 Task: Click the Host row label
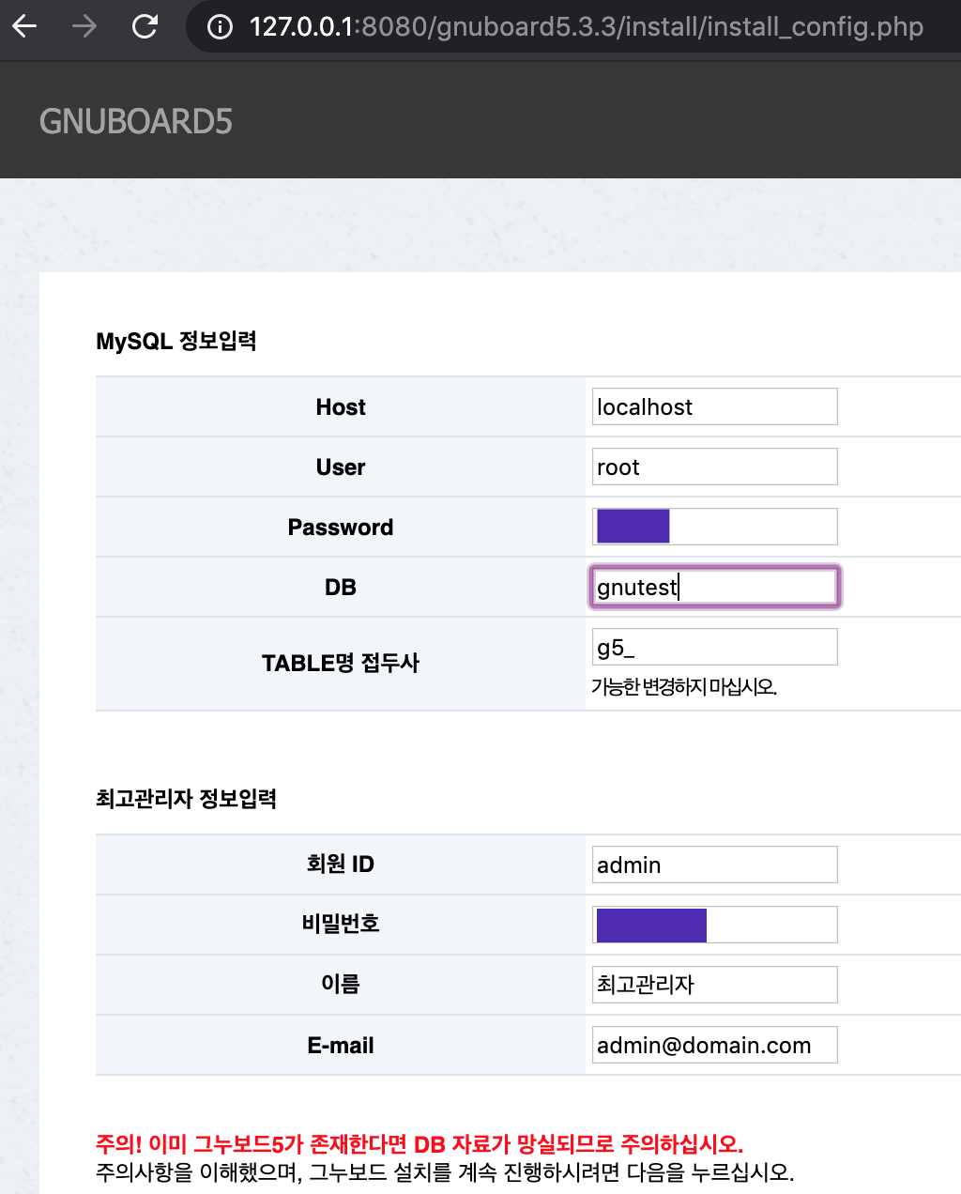click(x=341, y=407)
